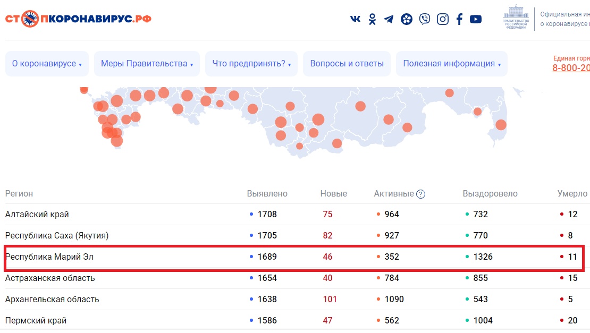Open the Вопросы и ответы menu item
The width and height of the screenshot is (590, 333).
(347, 64)
